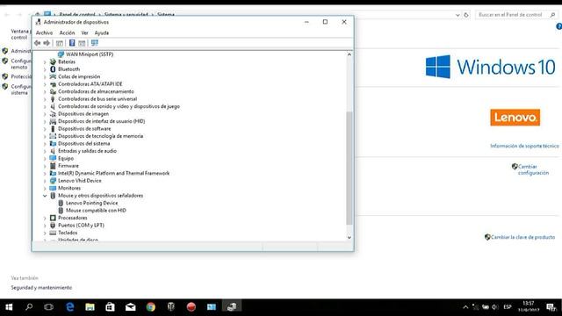This screenshot has width=562, height=316.
Task: Expand Controladoras de bus serie universal
Action: coord(45,99)
